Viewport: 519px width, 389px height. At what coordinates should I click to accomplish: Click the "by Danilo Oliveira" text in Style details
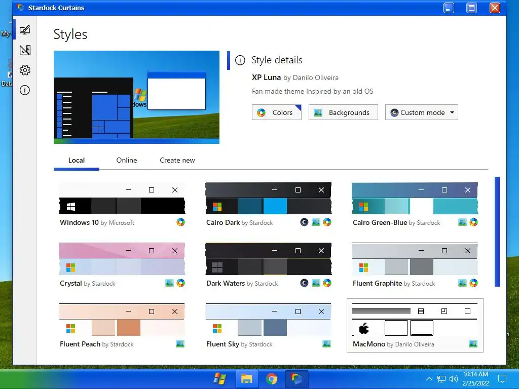point(311,77)
